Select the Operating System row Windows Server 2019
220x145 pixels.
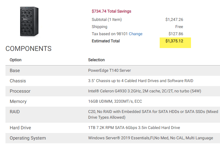113,138
